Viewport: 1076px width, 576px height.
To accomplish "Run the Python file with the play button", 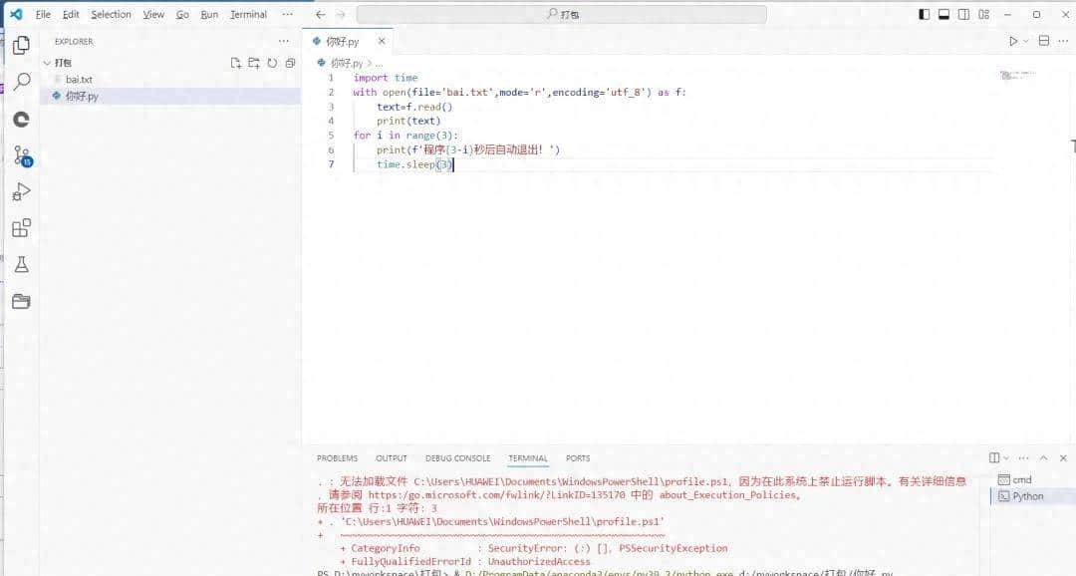I will 1013,41.
